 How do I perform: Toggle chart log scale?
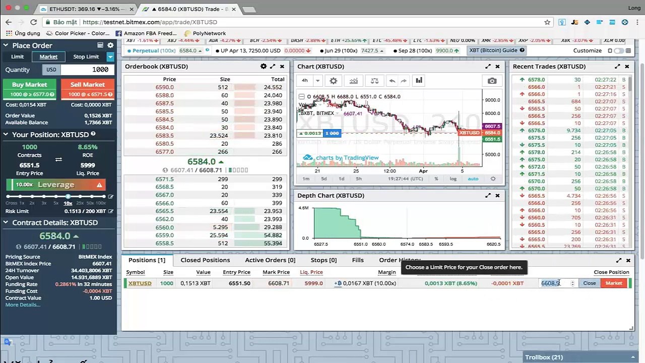pyautogui.click(x=453, y=179)
